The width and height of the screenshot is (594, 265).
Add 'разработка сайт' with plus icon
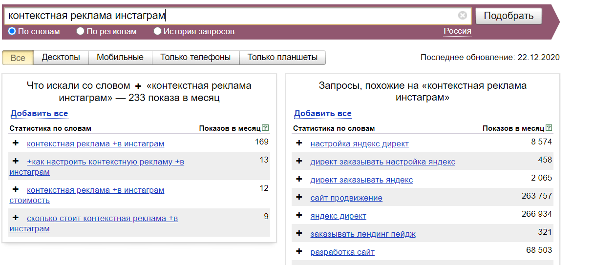click(299, 251)
